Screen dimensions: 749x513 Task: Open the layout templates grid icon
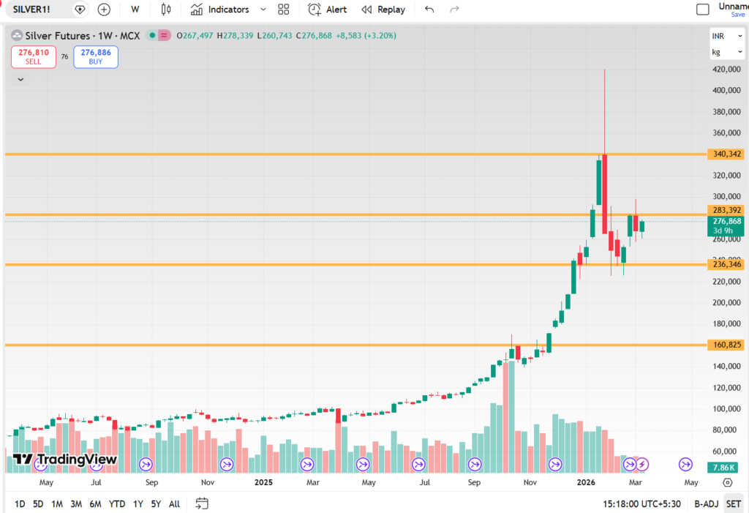pyautogui.click(x=284, y=10)
